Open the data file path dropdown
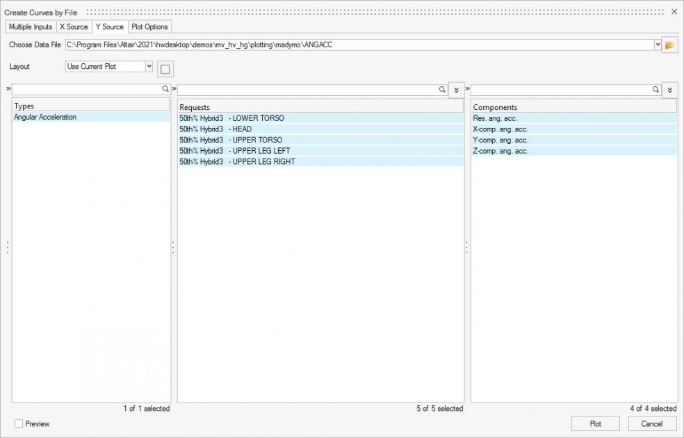 [658, 45]
